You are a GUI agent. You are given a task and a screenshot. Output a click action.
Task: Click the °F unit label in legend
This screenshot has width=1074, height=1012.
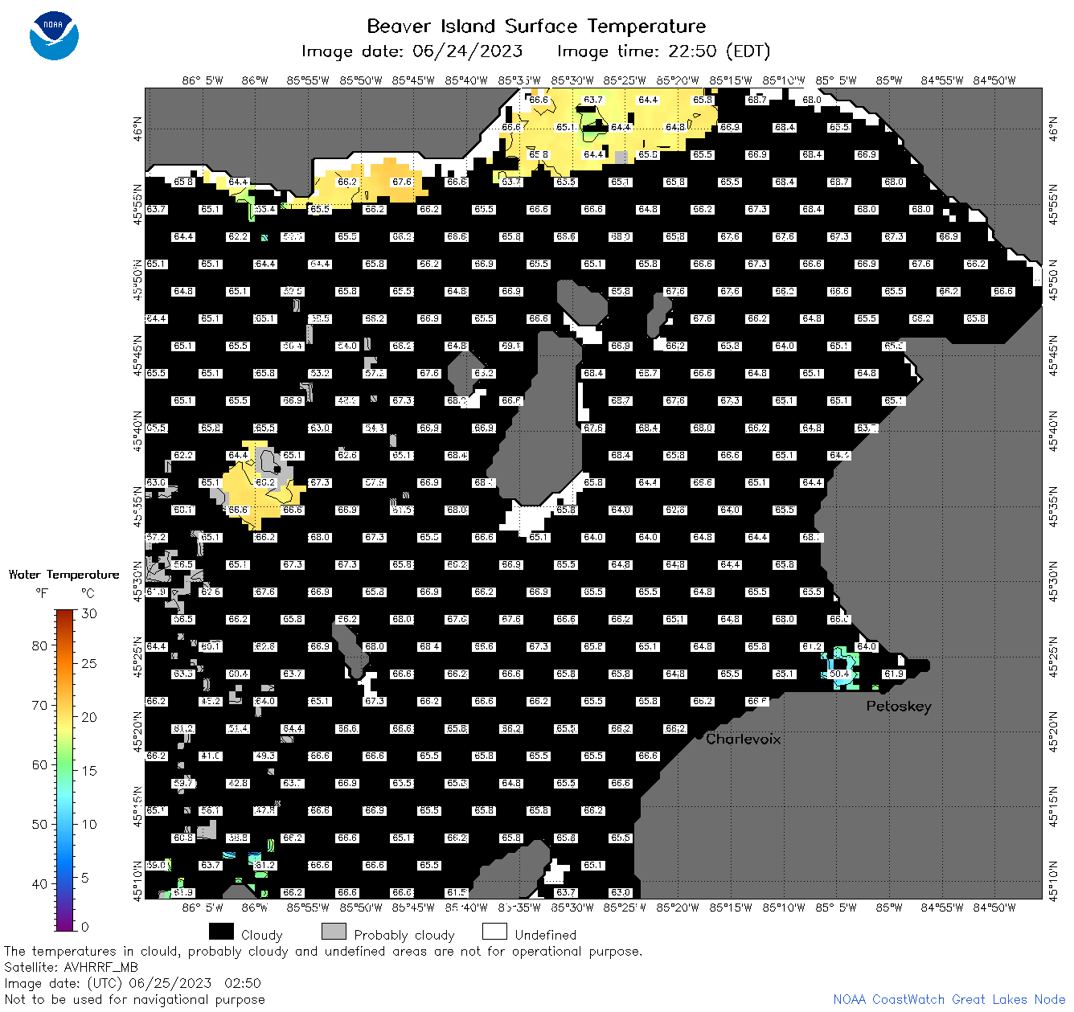[x=42, y=593]
